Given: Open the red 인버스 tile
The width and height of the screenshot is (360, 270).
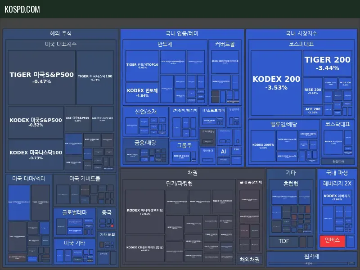Looking at the screenshot, I should click(332, 241).
